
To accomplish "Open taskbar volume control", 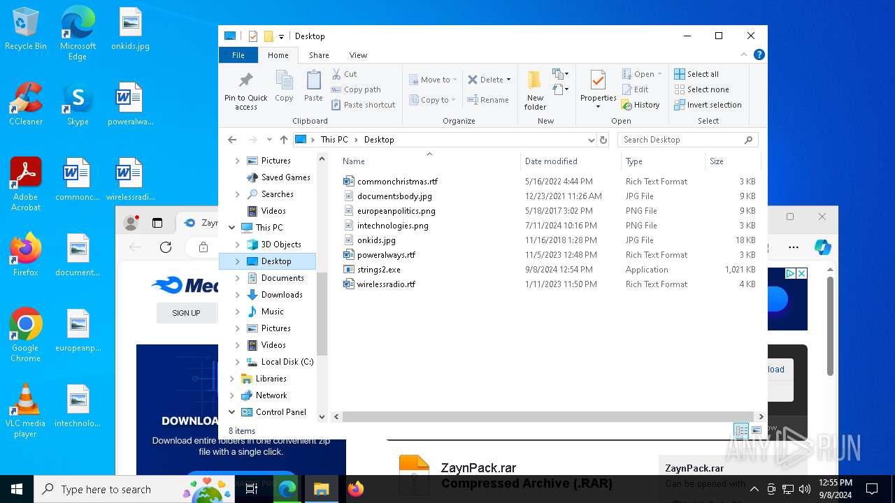I will [x=805, y=489].
